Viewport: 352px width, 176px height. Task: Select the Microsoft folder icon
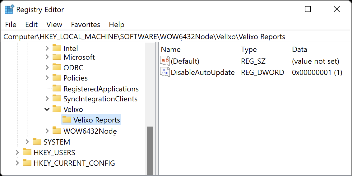point(57,57)
